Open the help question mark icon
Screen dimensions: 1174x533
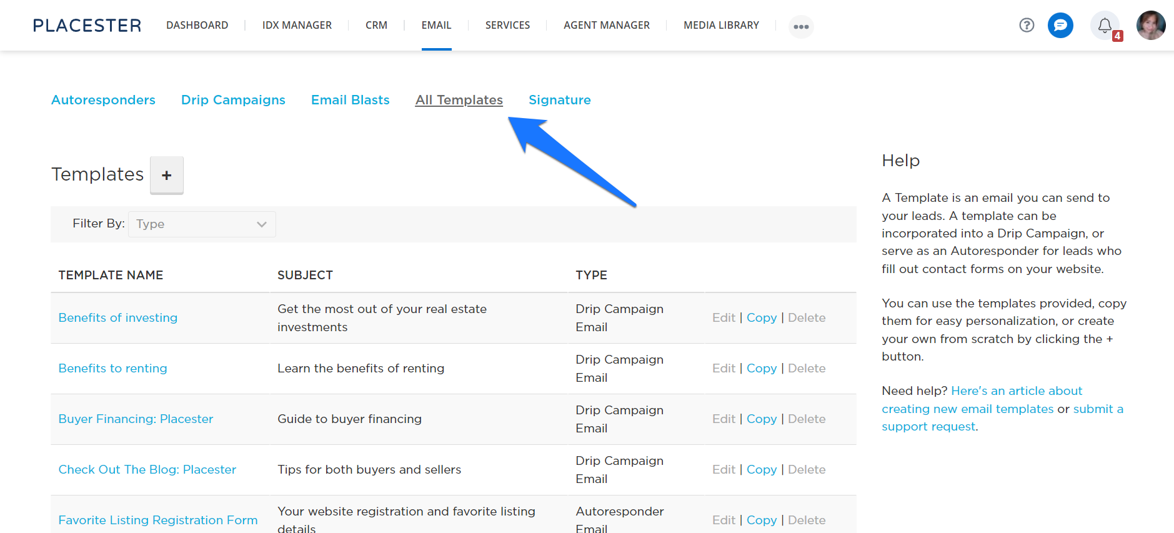click(x=1027, y=25)
